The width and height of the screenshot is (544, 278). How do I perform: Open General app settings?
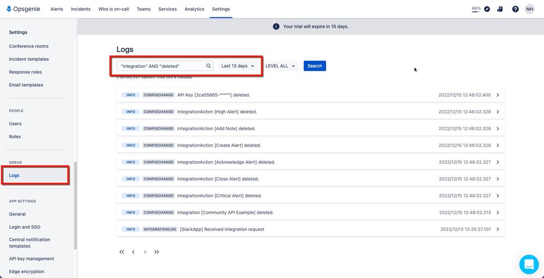(x=17, y=214)
